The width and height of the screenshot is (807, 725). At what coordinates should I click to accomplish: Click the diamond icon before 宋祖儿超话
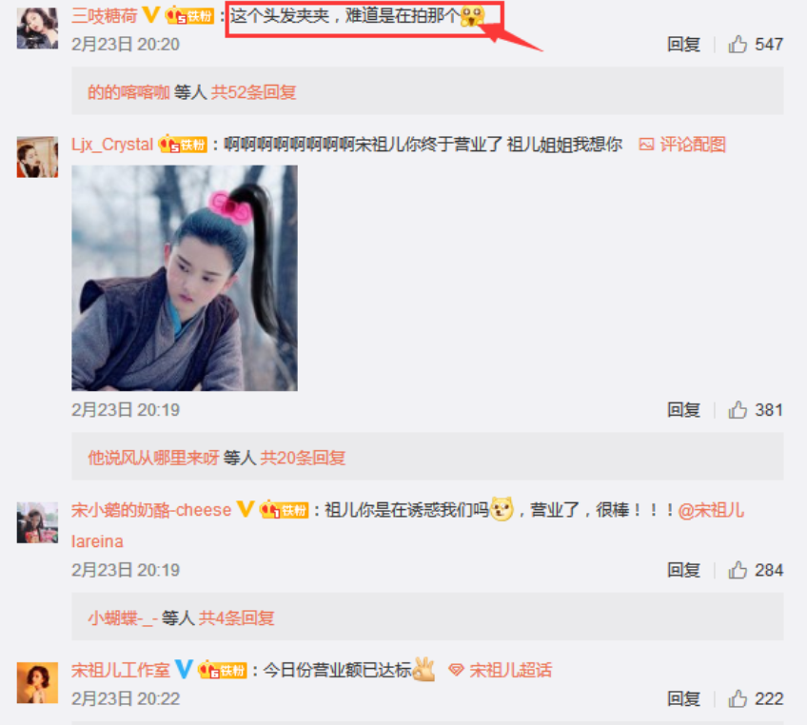point(456,670)
